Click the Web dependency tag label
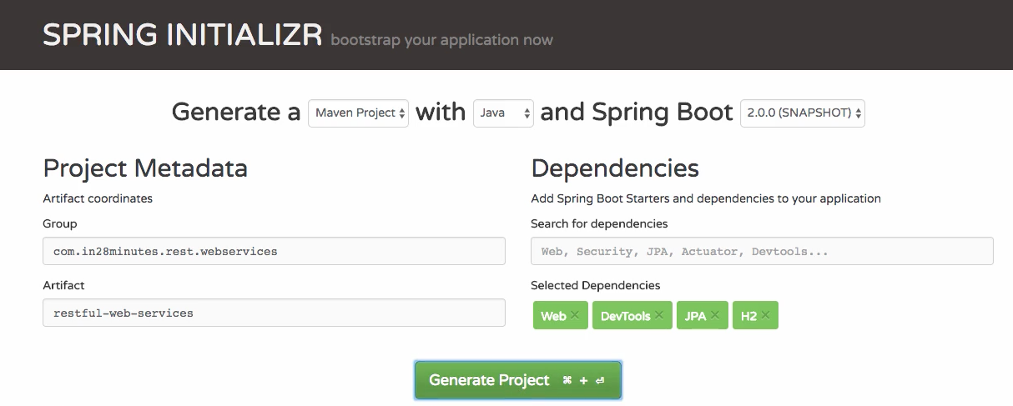This screenshot has height=406, width=1013. click(x=553, y=316)
